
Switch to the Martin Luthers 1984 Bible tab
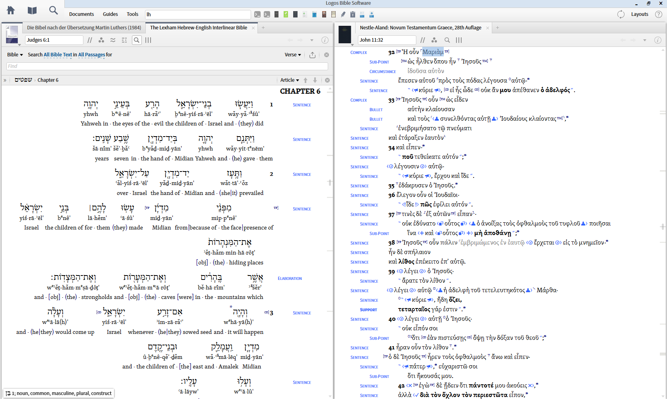[x=84, y=28]
